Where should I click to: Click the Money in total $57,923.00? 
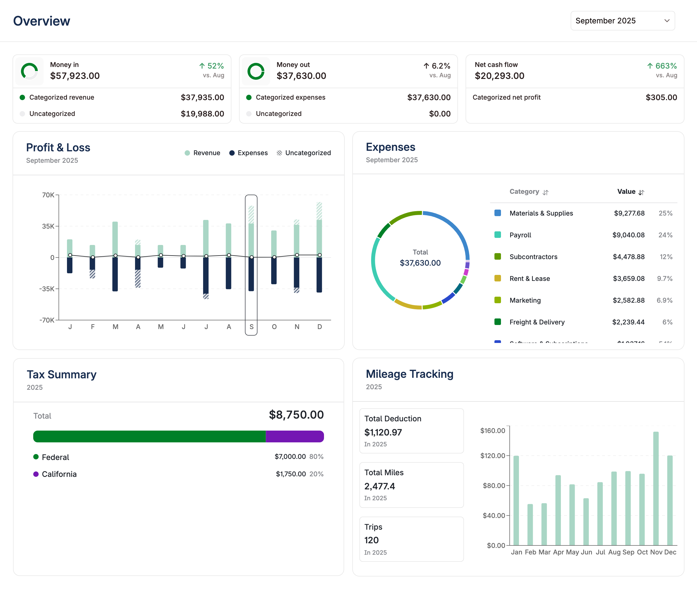(x=75, y=76)
